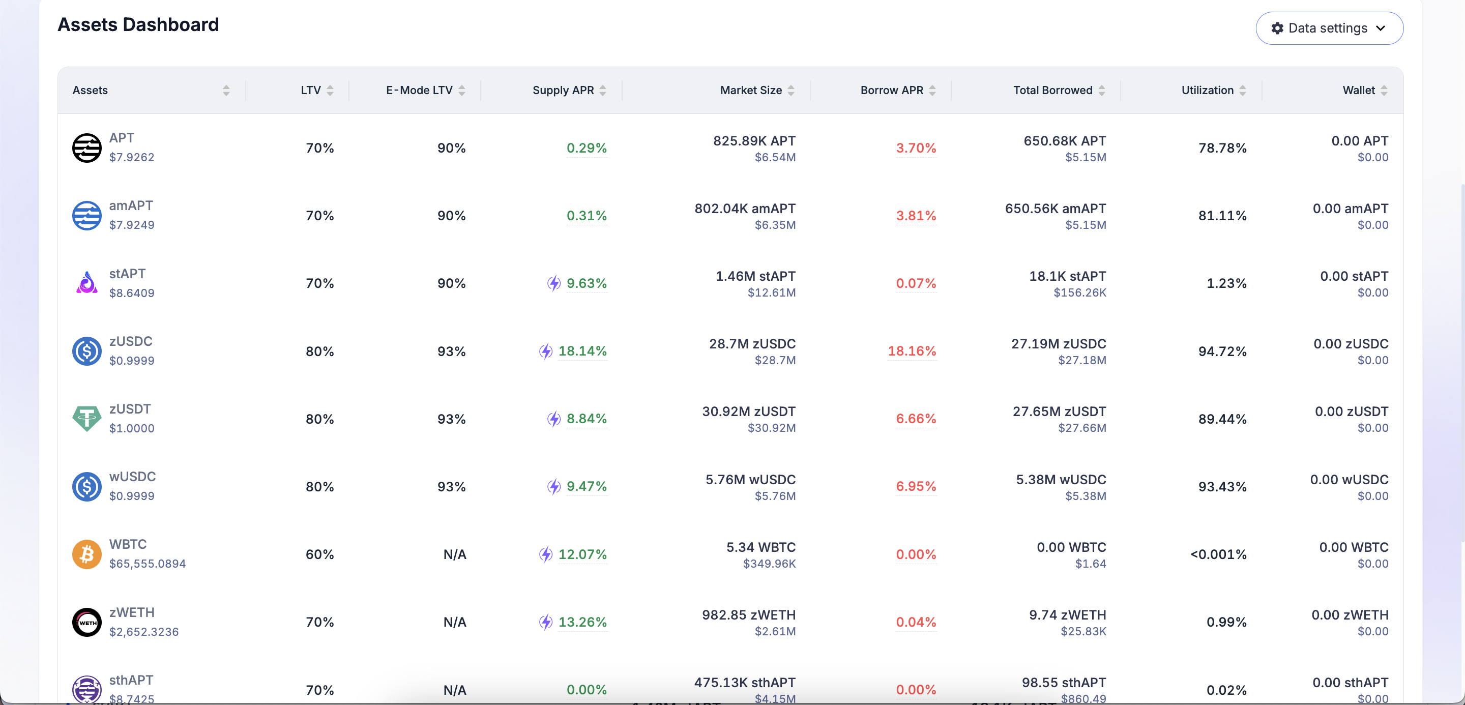
Task: Click the zUSDT Tether icon
Action: pos(86,419)
